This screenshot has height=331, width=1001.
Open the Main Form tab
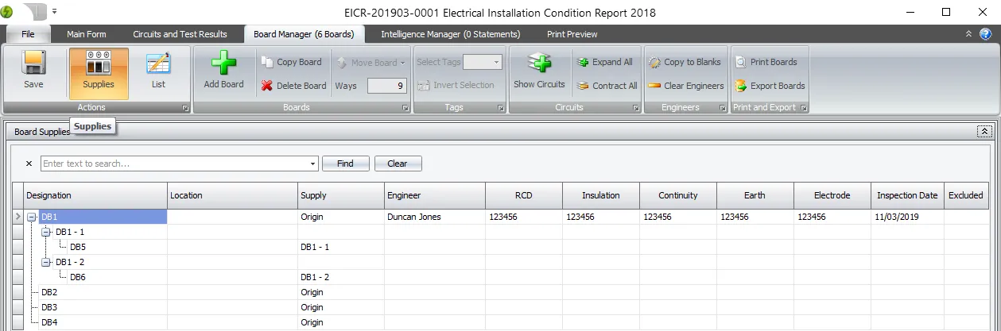(87, 34)
